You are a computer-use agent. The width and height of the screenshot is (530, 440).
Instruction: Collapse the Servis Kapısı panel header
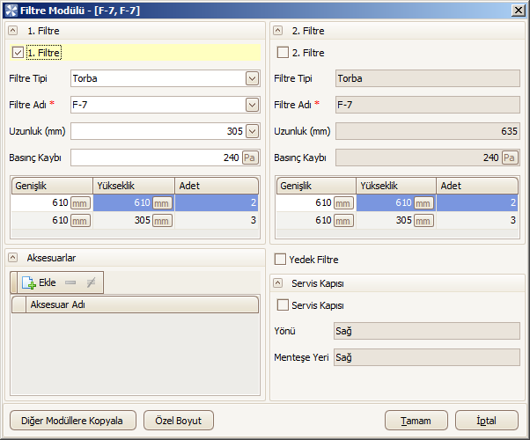pyautogui.click(x=278, y=283)
